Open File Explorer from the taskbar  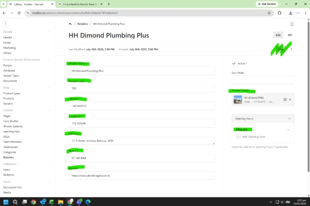pos(61,202)
